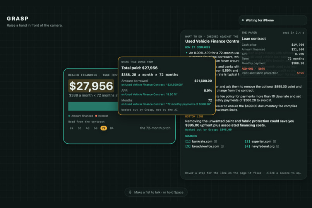Click the highlighted $27,956 total figure
312x208 pixels.
[91, 86]
